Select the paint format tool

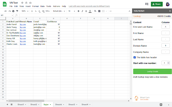tap(17, 11)
